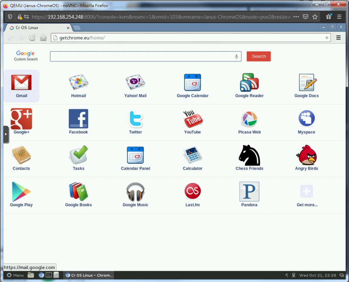Click the Firefox Pocket save icon
The height and width of the screenshot is (282, 349).
click(x=305, y=17)
